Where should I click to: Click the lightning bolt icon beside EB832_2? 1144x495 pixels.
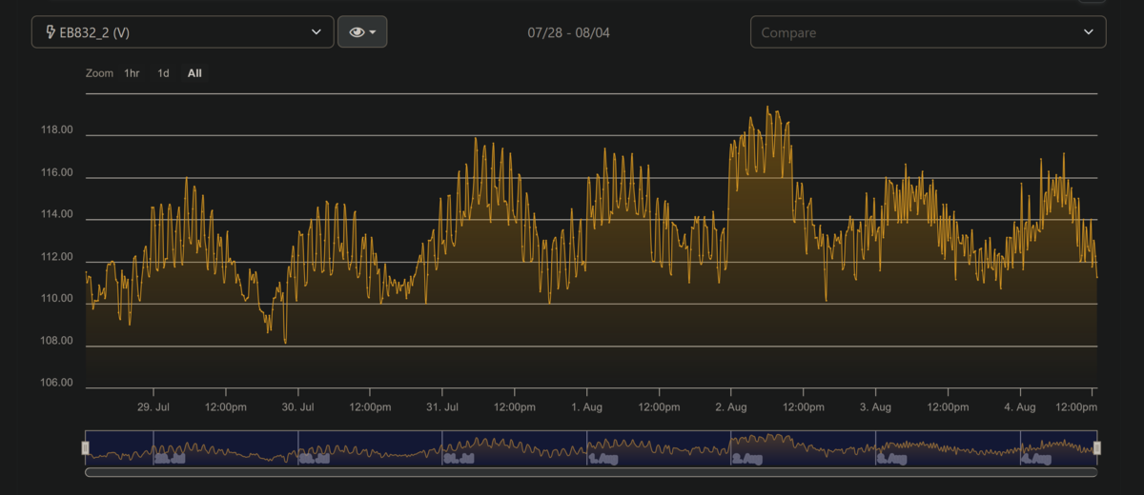pyautogui.click(x=51, y=32)
